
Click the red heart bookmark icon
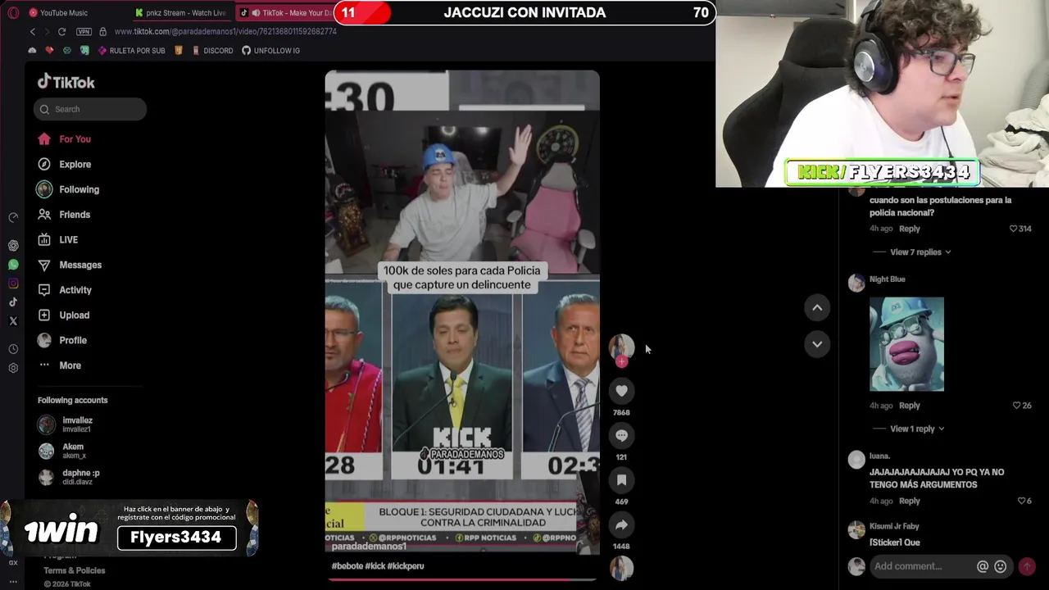(49, 51)
